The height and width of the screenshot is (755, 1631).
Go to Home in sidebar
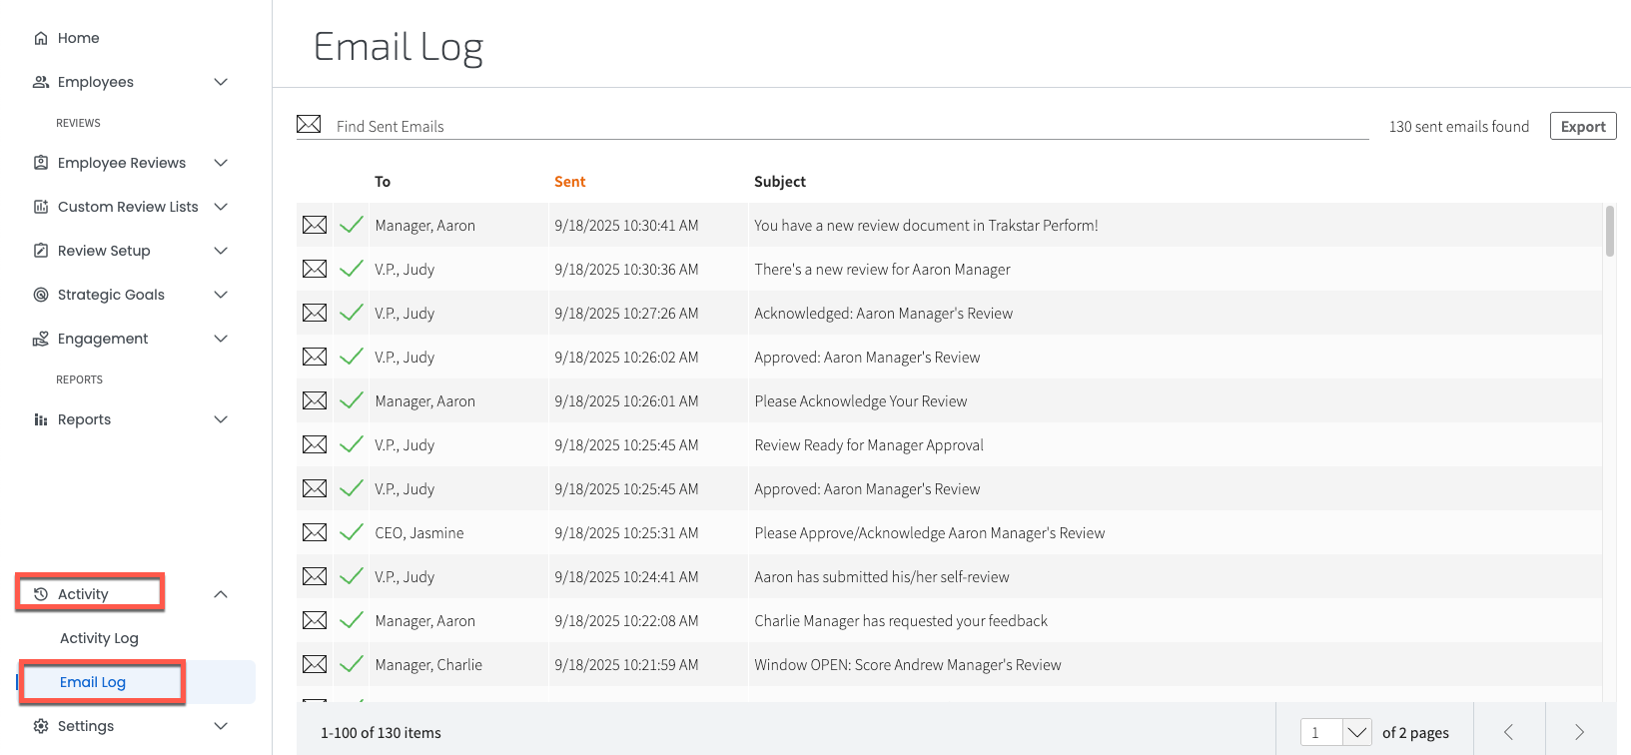pos(78,38)
